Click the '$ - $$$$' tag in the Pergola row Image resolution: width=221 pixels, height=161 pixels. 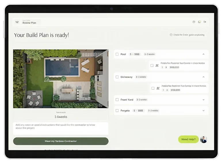click(138, 111)
